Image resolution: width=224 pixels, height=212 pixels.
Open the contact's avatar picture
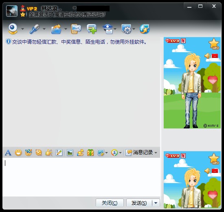click(12, 11)
